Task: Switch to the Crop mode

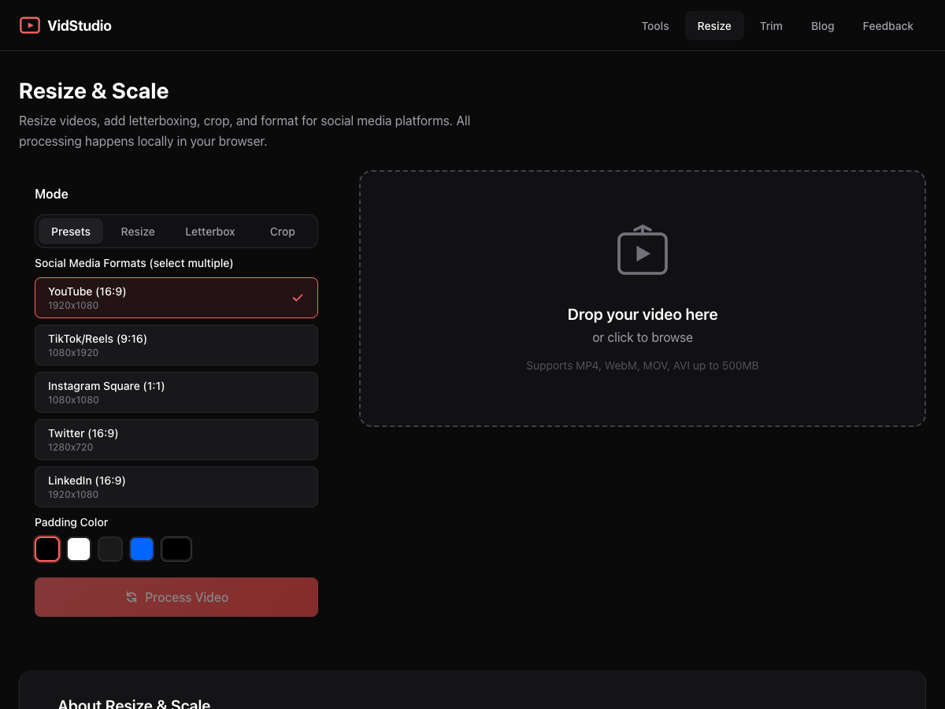Action: point(282,231)
